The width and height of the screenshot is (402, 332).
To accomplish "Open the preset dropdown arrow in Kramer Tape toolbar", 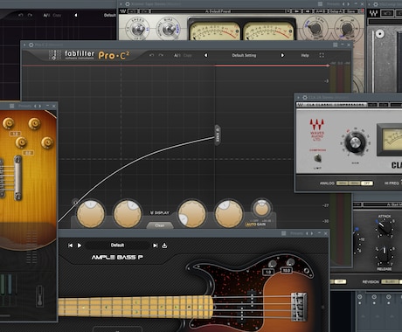I will (288, 11).
